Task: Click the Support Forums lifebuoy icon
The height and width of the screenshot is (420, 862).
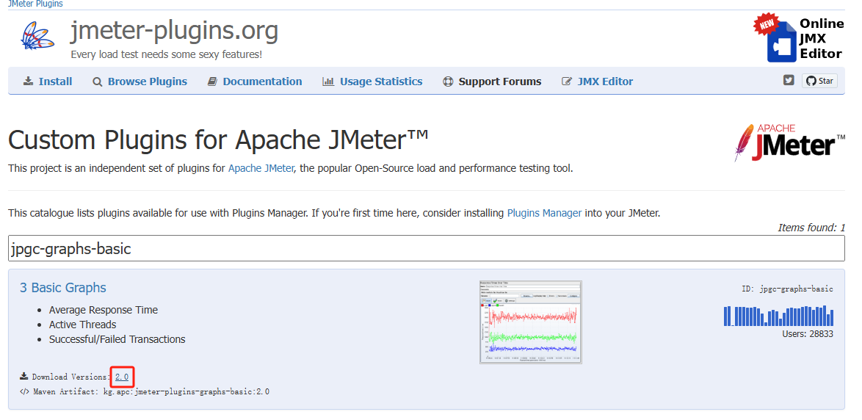Action: (x=447, y=82)
